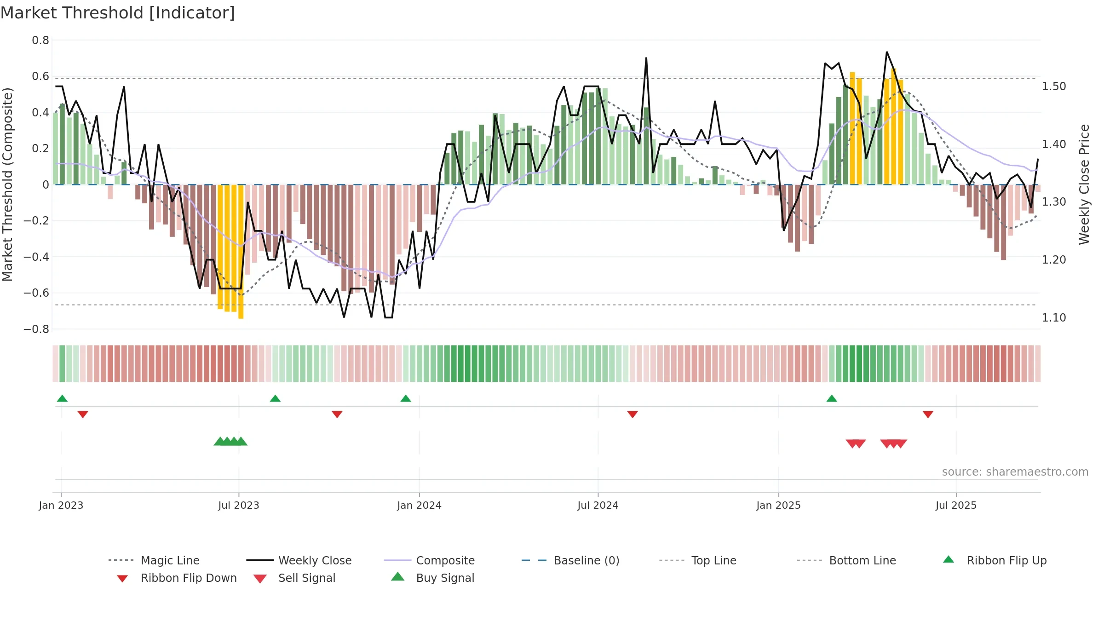This screenshot has width=1104, height=621.
Task: Click the yellow bar at the 2025 composite peak
Action: pos(893,126)
